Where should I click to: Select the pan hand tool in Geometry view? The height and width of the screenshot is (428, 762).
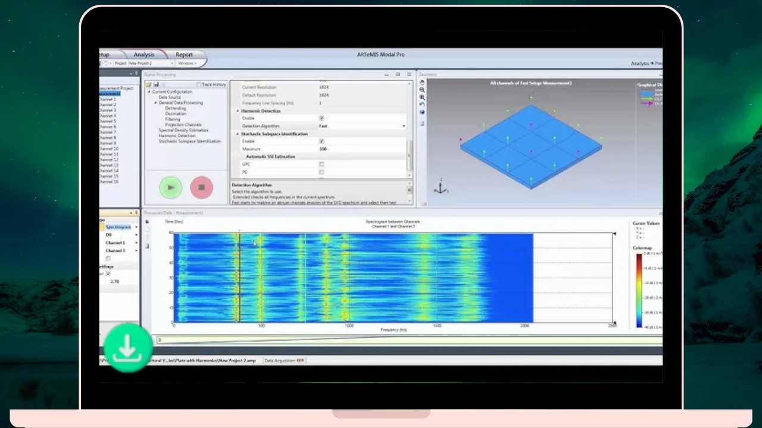tap(422, 83)
